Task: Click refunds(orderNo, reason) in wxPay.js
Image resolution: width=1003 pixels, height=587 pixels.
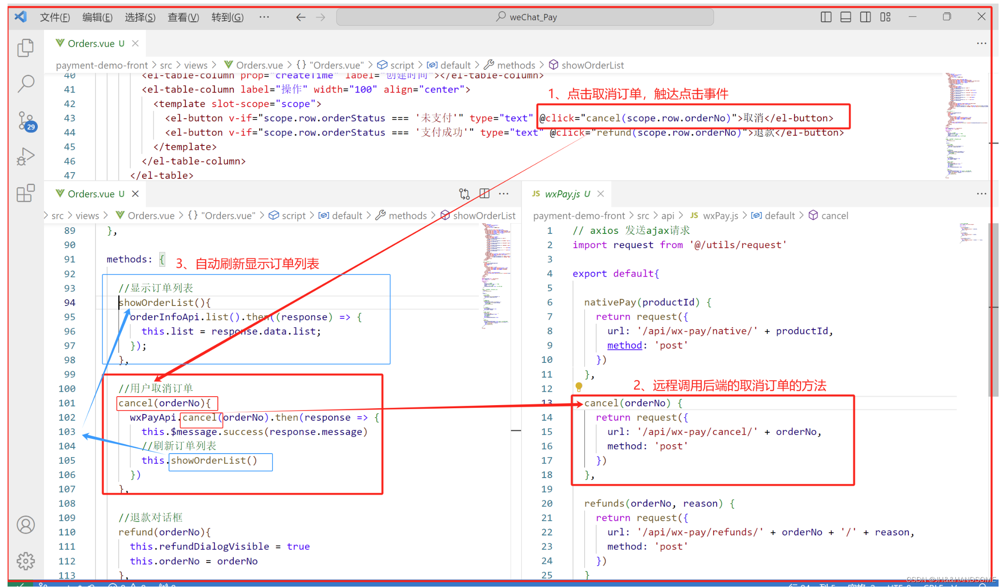Action: 653,503
